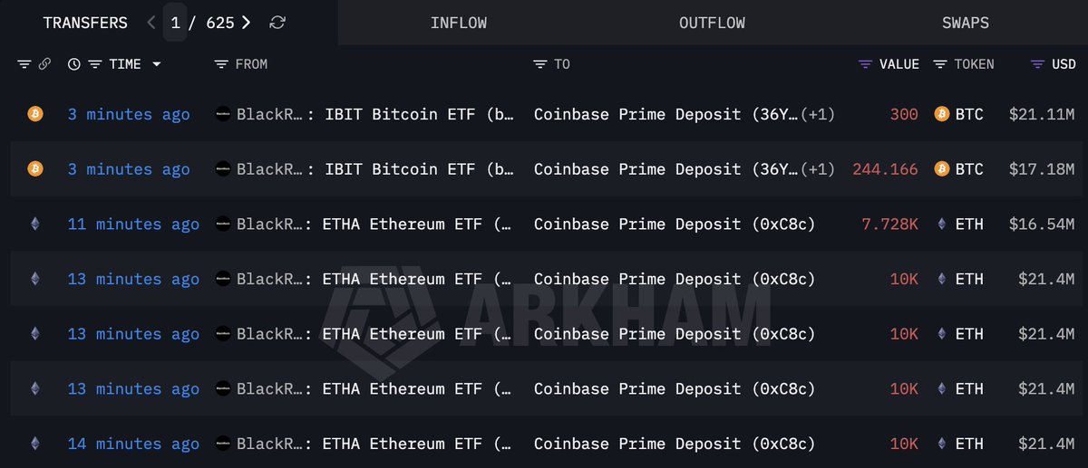The image size is (1088, 468).
Task: Toggle the purple USD filter
Action: point(1037,64)
